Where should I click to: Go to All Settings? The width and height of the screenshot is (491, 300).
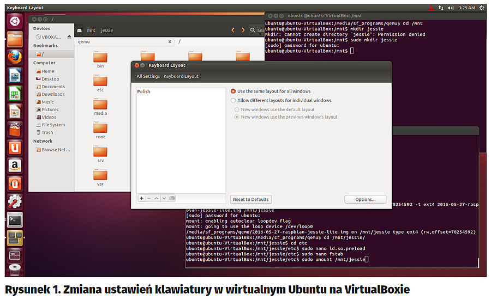(148, 76)
